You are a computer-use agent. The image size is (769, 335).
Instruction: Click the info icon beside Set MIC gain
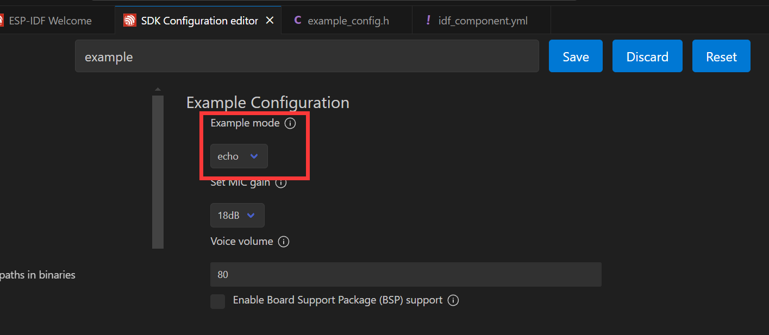click(x=280, y=182)
